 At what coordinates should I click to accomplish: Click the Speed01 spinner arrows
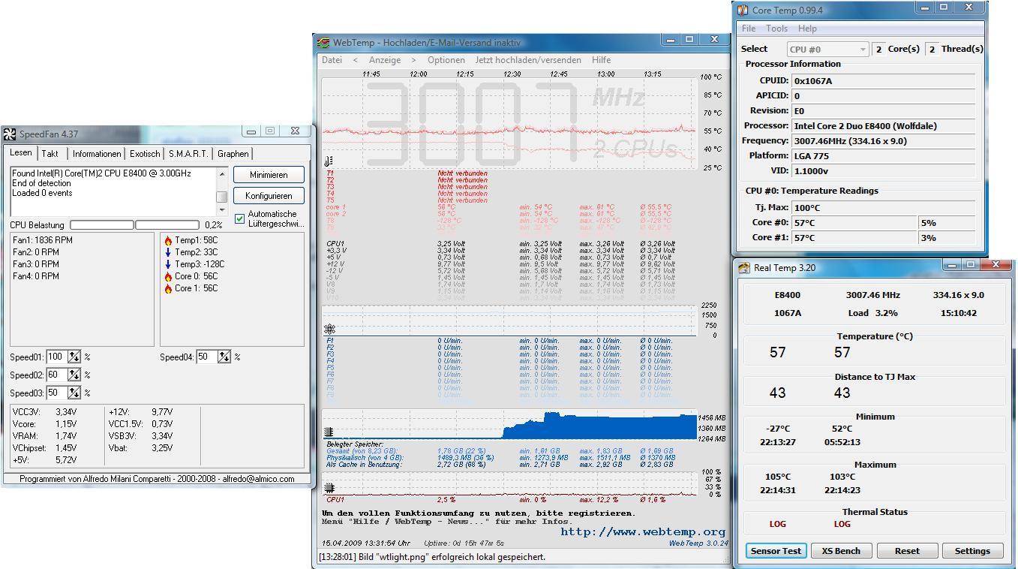[x=74, y=357]
